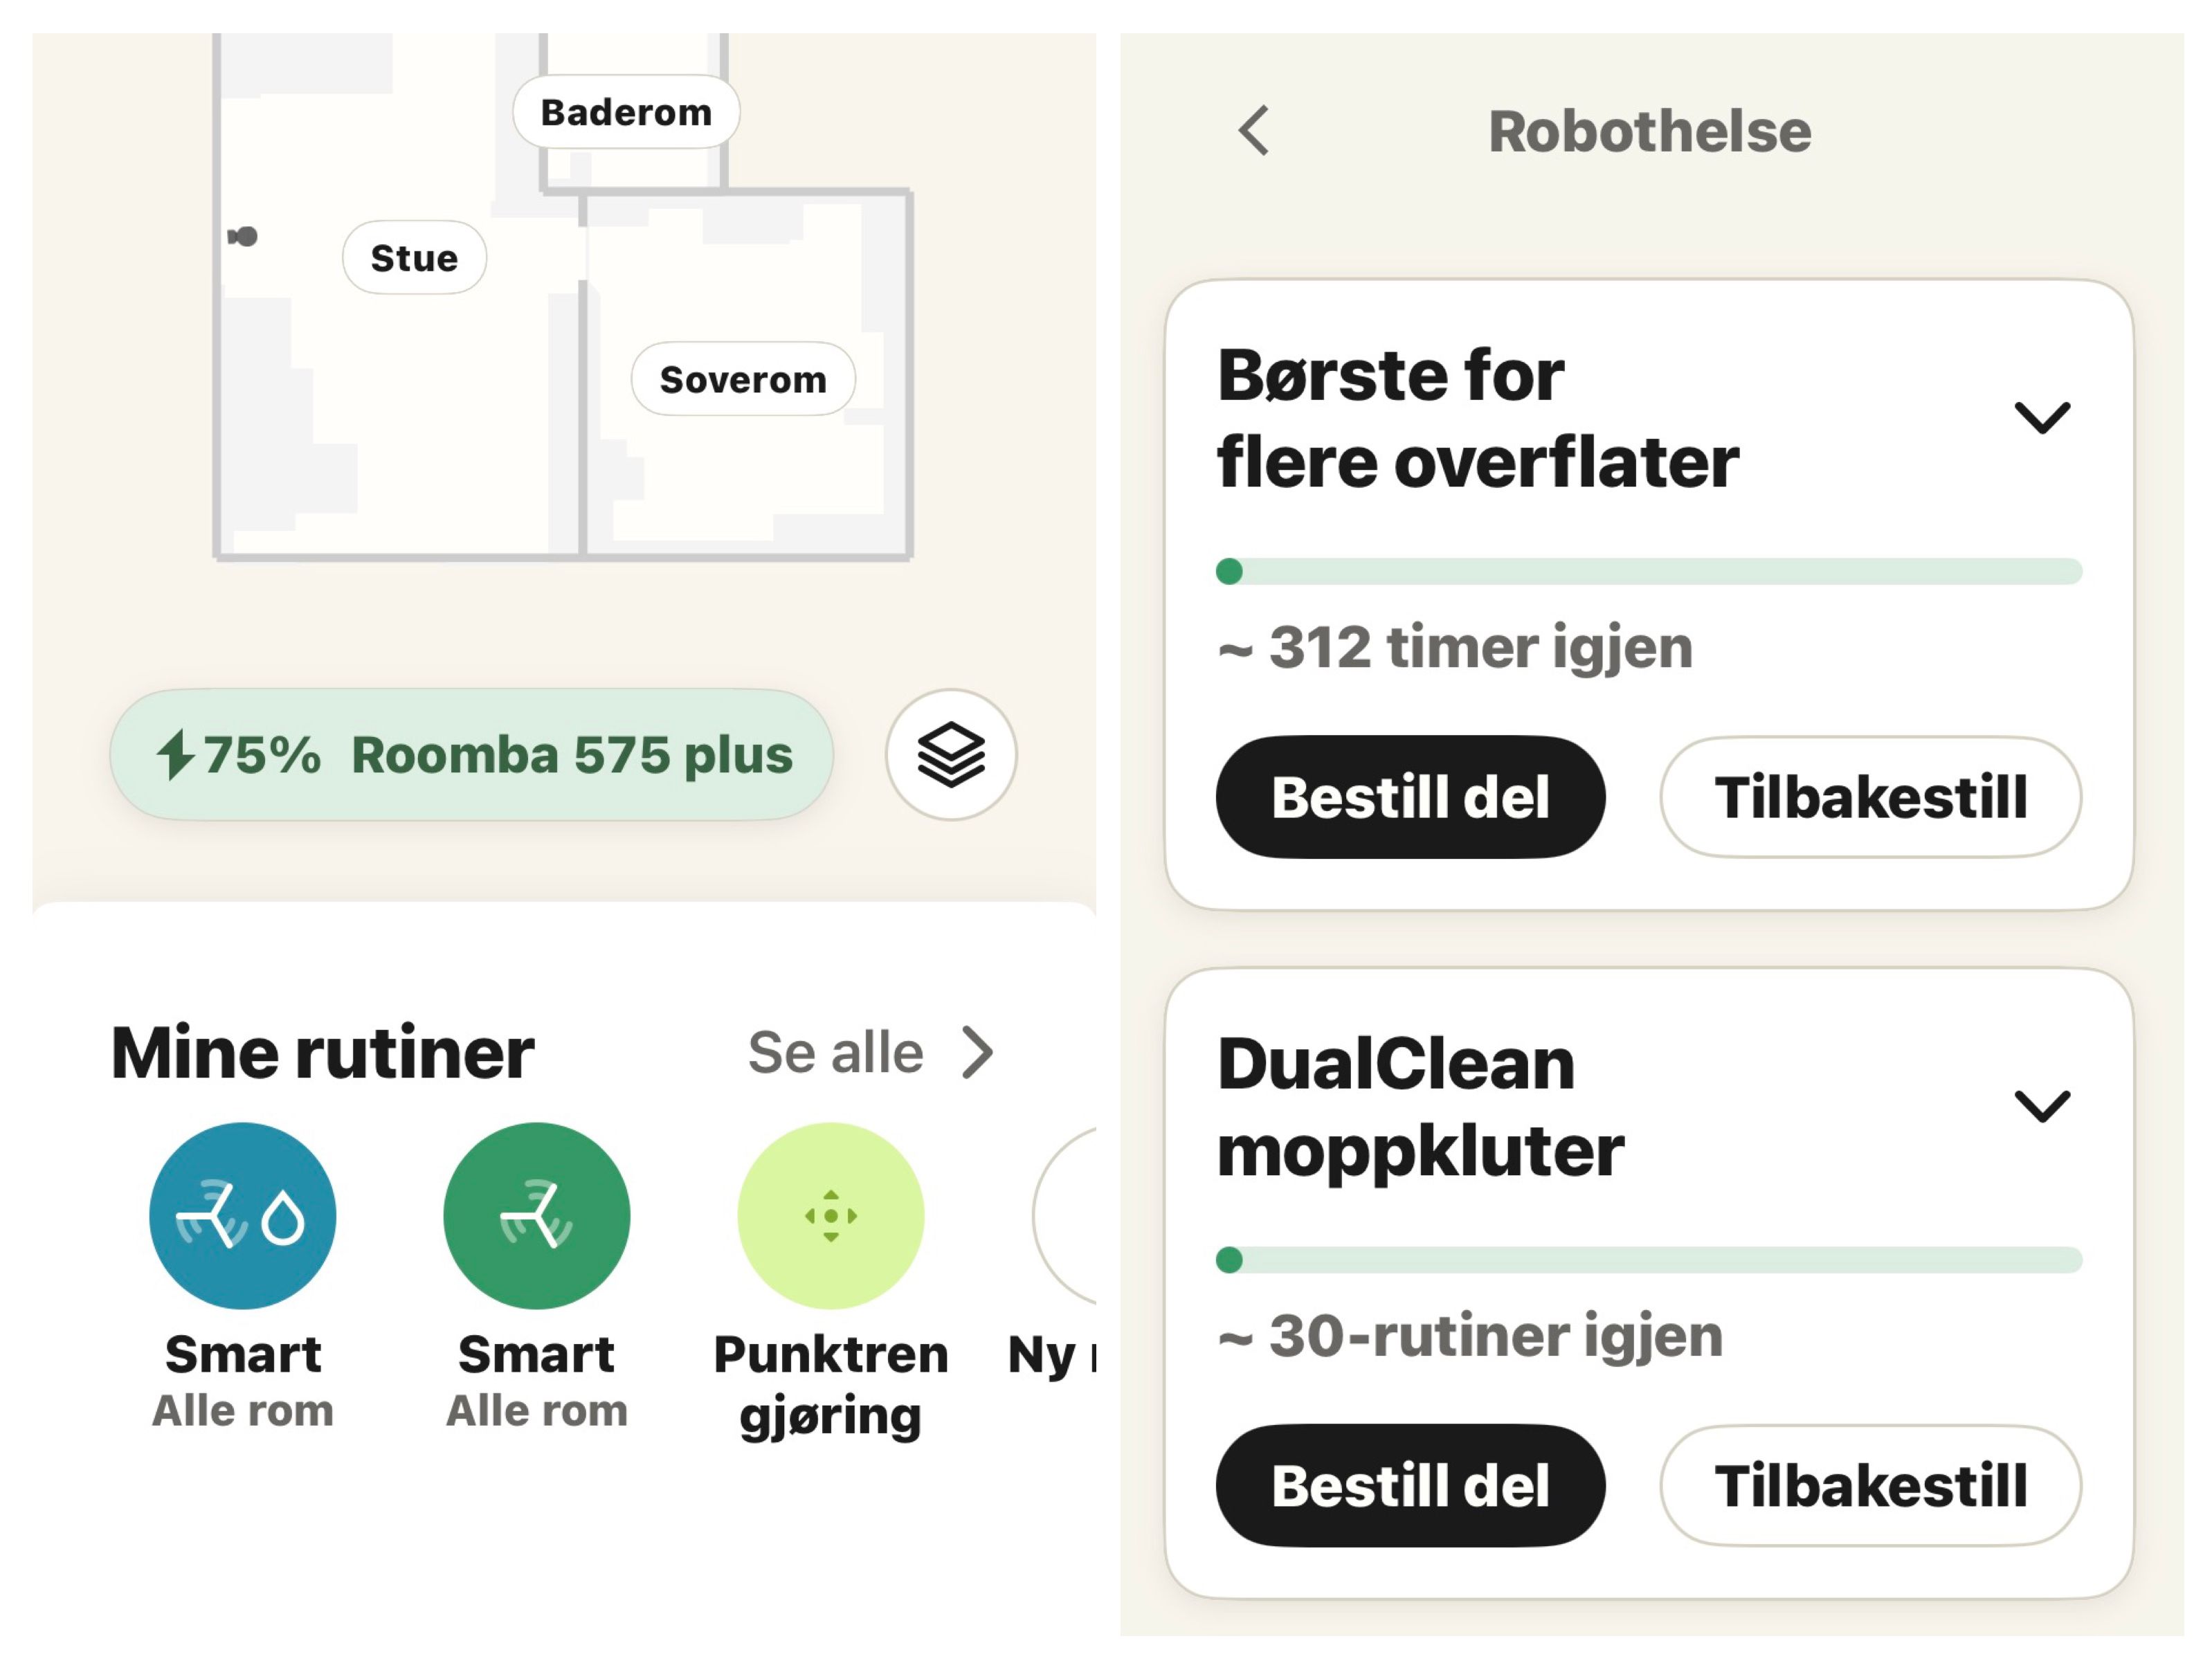Open the Roomba 575 plus status pill
2212x1661 pixels.
472,755
